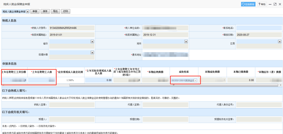
Task: Open the 街道乡镇 street/town dropdown
Action: tap(92, 52)
